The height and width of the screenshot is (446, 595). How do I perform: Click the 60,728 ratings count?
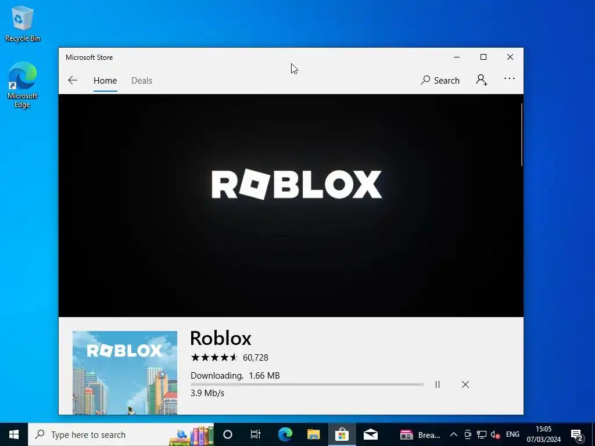pyautogui.click(x=256, y=358)
